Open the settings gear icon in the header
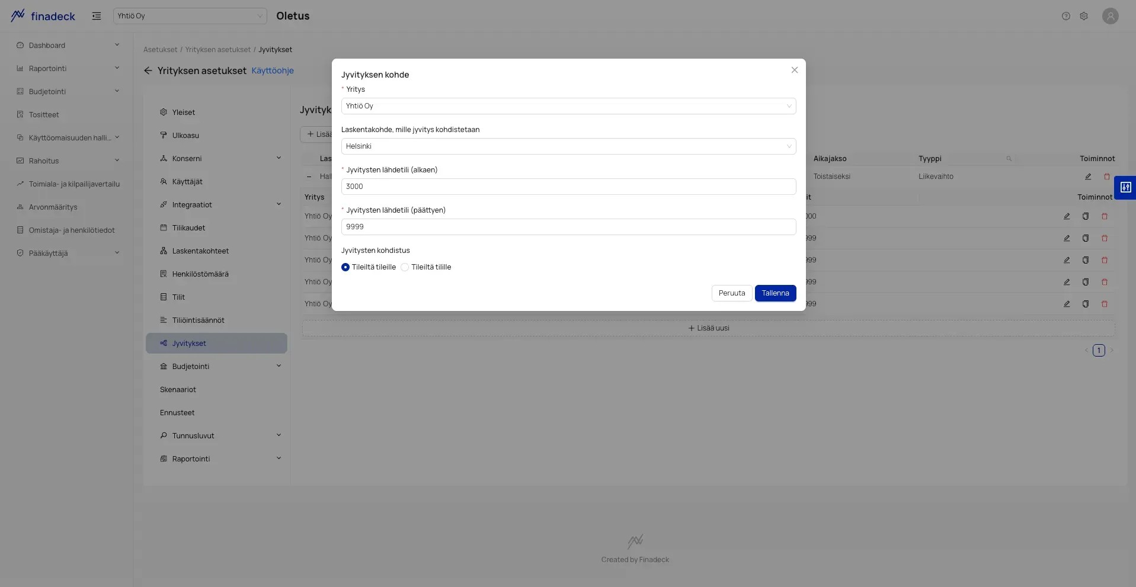 point(1084,16)
